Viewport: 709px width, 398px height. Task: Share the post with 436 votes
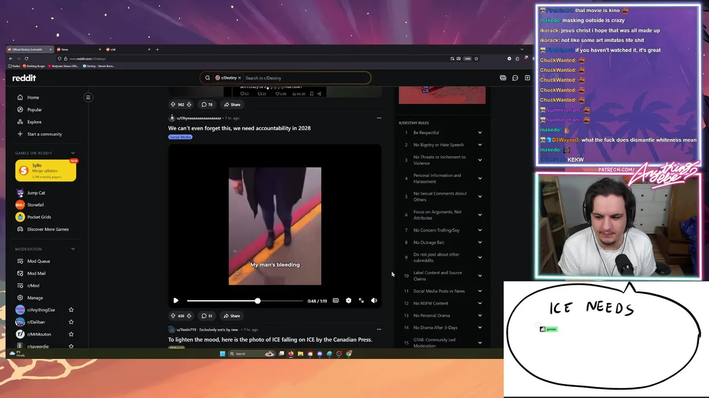pos(232,316)
